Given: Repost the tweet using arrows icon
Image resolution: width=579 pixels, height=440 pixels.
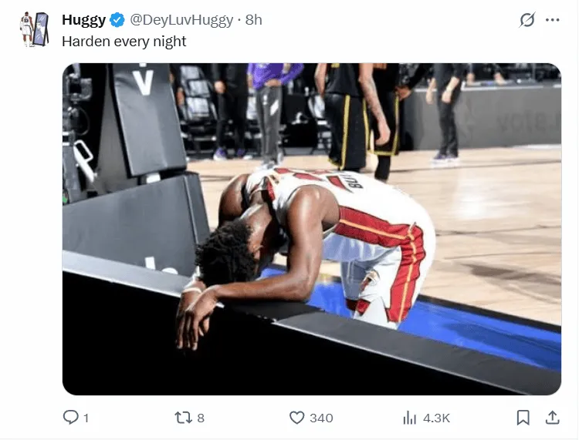Looking at the screenshot, I should 184,418.
